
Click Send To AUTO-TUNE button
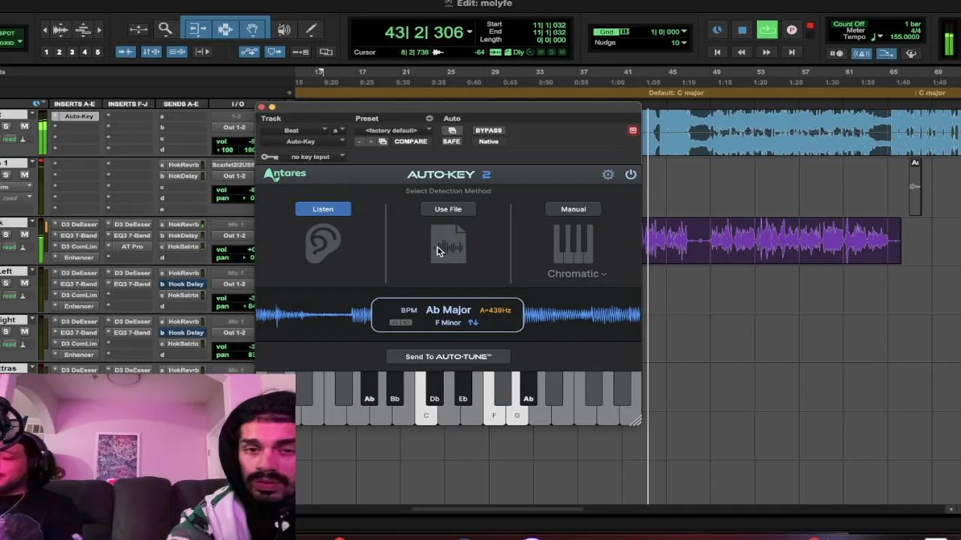[x=448, y=357]
